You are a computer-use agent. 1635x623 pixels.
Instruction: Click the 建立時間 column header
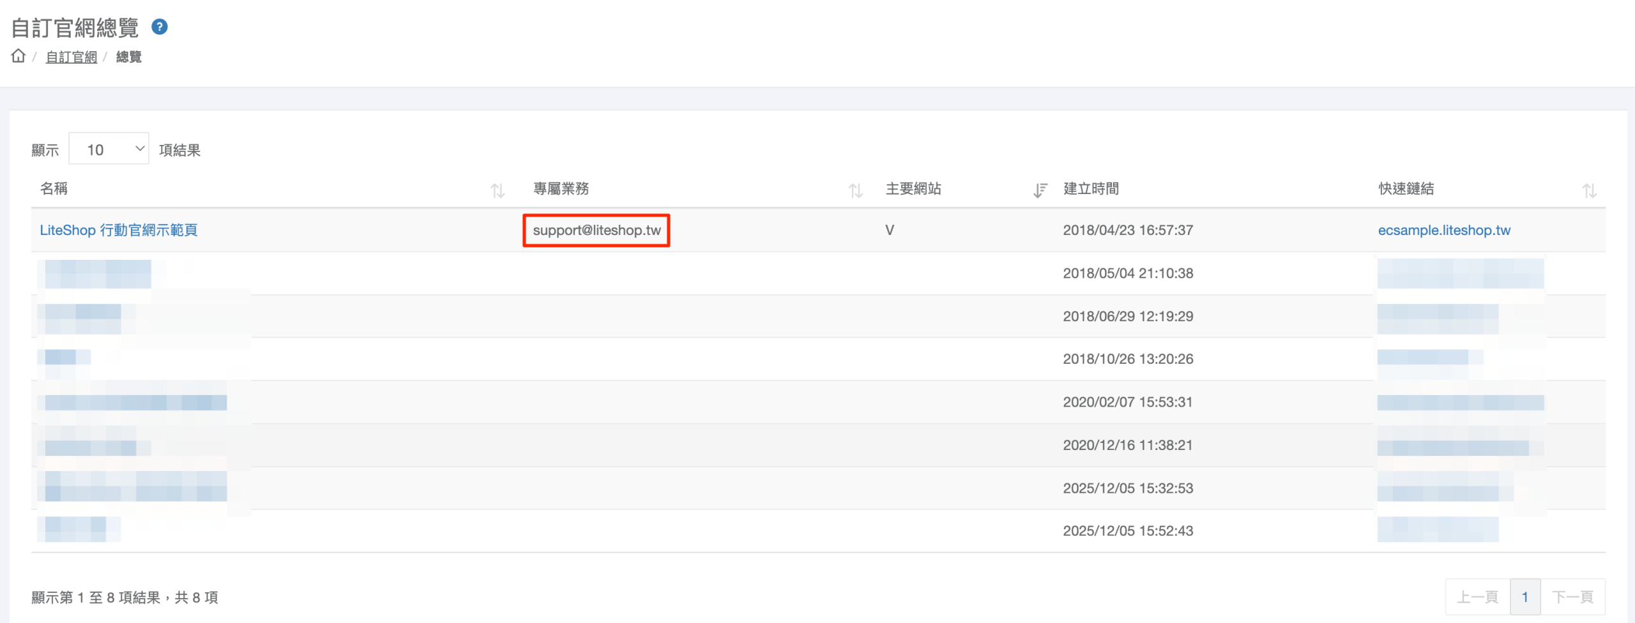tap(1091, 189)
